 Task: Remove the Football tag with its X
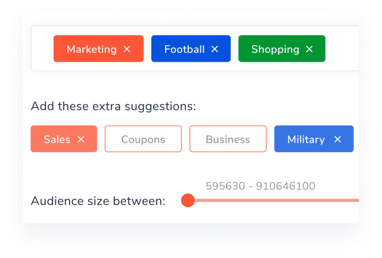tap(215, 49)
